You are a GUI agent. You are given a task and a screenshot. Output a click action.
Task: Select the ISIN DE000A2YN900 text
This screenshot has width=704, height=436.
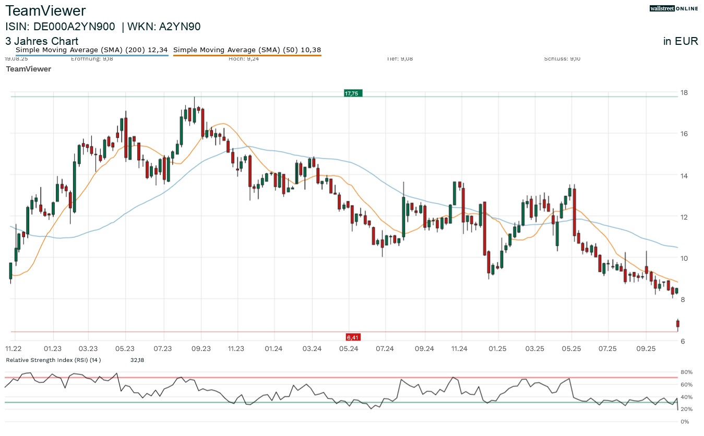click(x=60, y=27)
